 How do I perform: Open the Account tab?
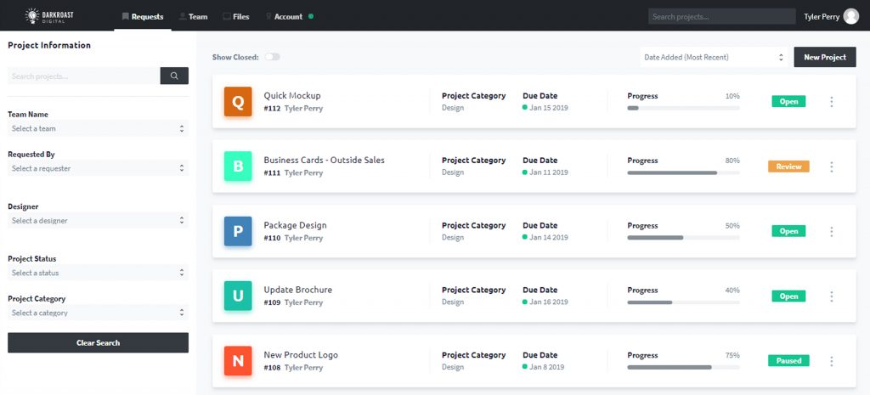pos(284,17)
